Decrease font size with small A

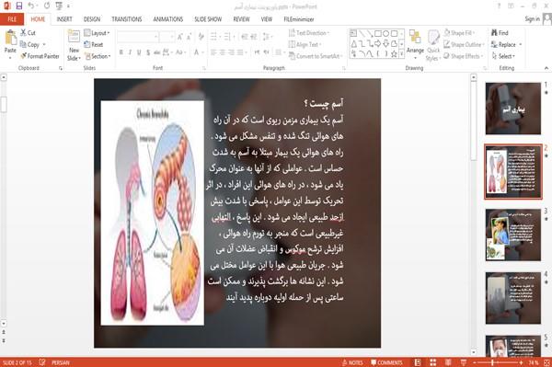[x=189, y=37]
